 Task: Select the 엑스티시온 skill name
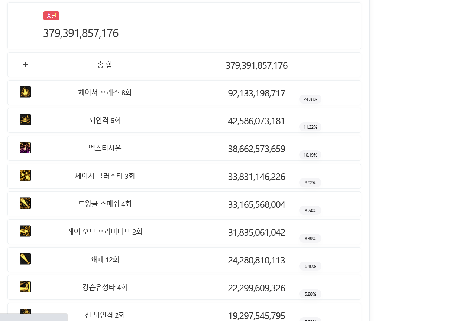pyautogui.click(x=105, y=148)
